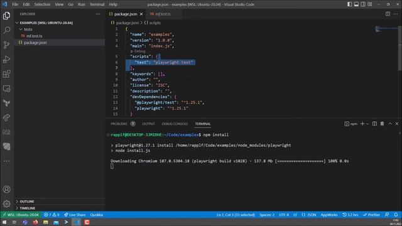402x226 pixels.
Task: Split the terminal pane
Action: tap(374, 124)
